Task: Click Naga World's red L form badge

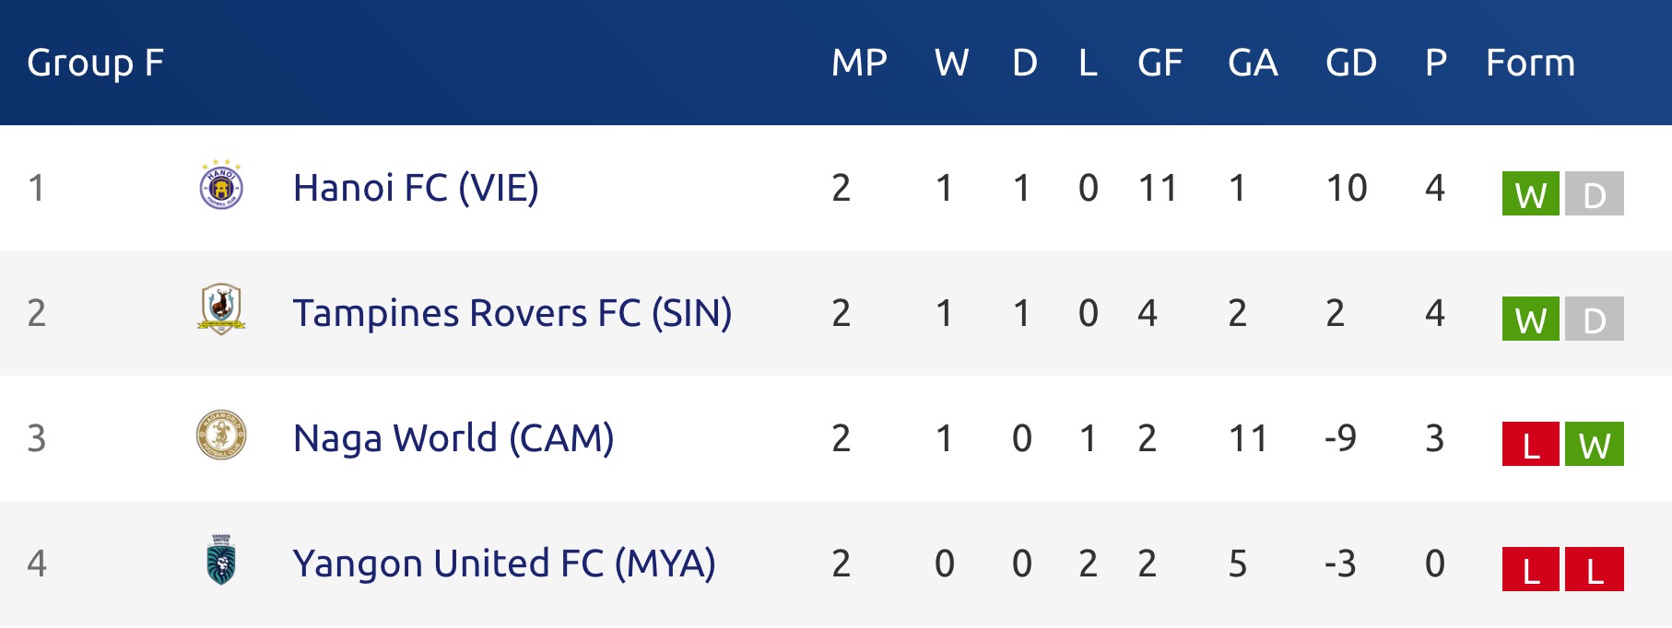Action: 1530,444
